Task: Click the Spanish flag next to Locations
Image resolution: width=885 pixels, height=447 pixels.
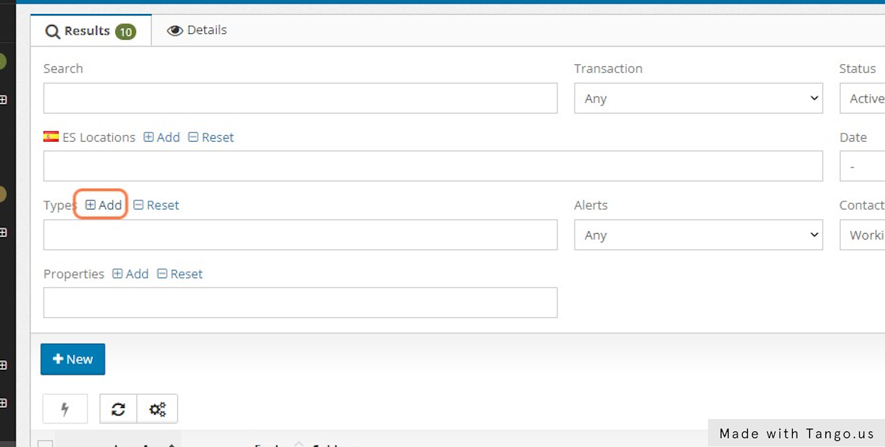Action: point(51,136)
